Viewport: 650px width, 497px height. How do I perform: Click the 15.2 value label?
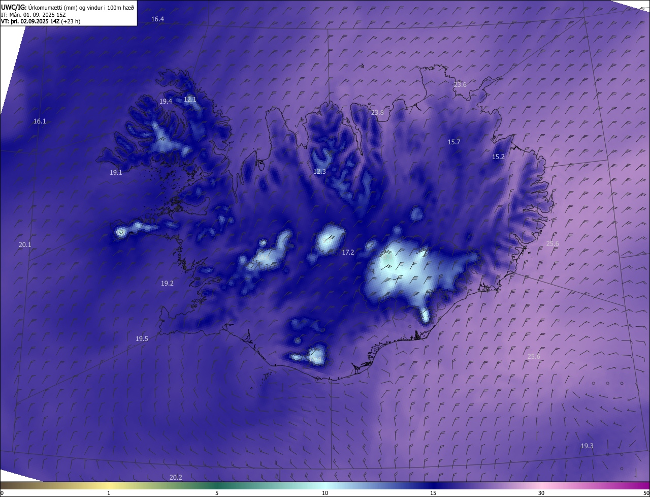point(499,157)
